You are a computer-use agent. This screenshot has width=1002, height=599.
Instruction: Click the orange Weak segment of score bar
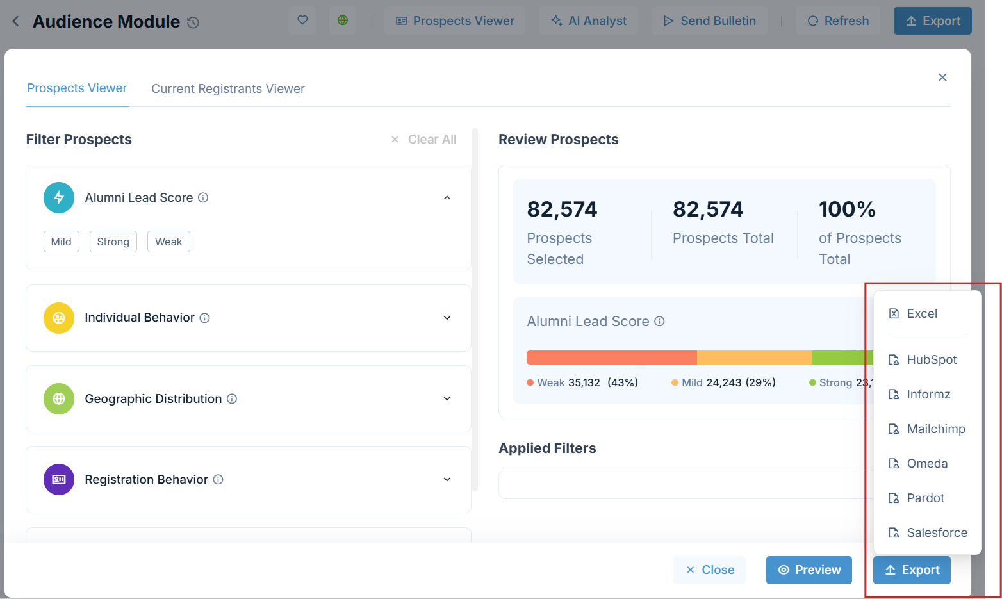point(611,357)
